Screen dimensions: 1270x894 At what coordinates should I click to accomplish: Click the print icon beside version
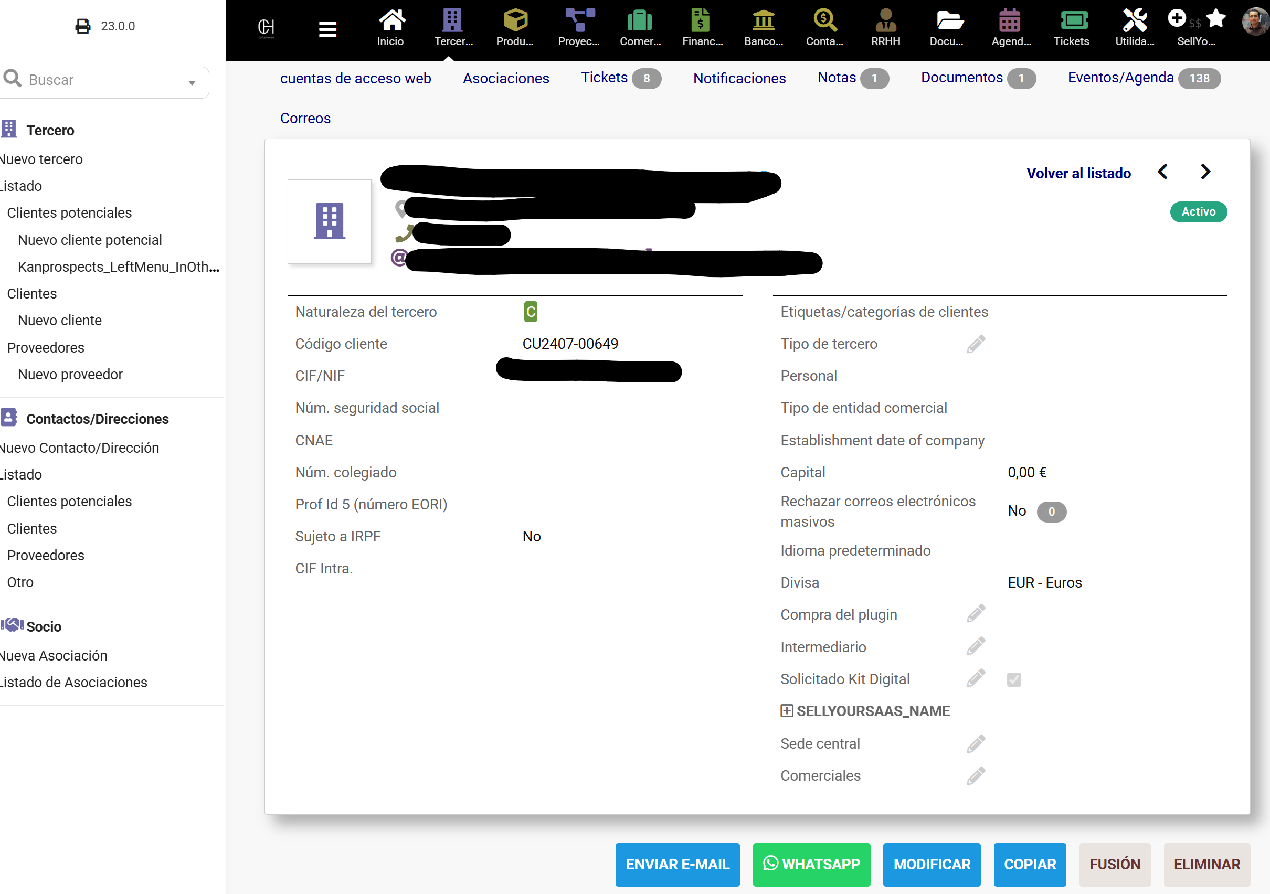point(83,27)
